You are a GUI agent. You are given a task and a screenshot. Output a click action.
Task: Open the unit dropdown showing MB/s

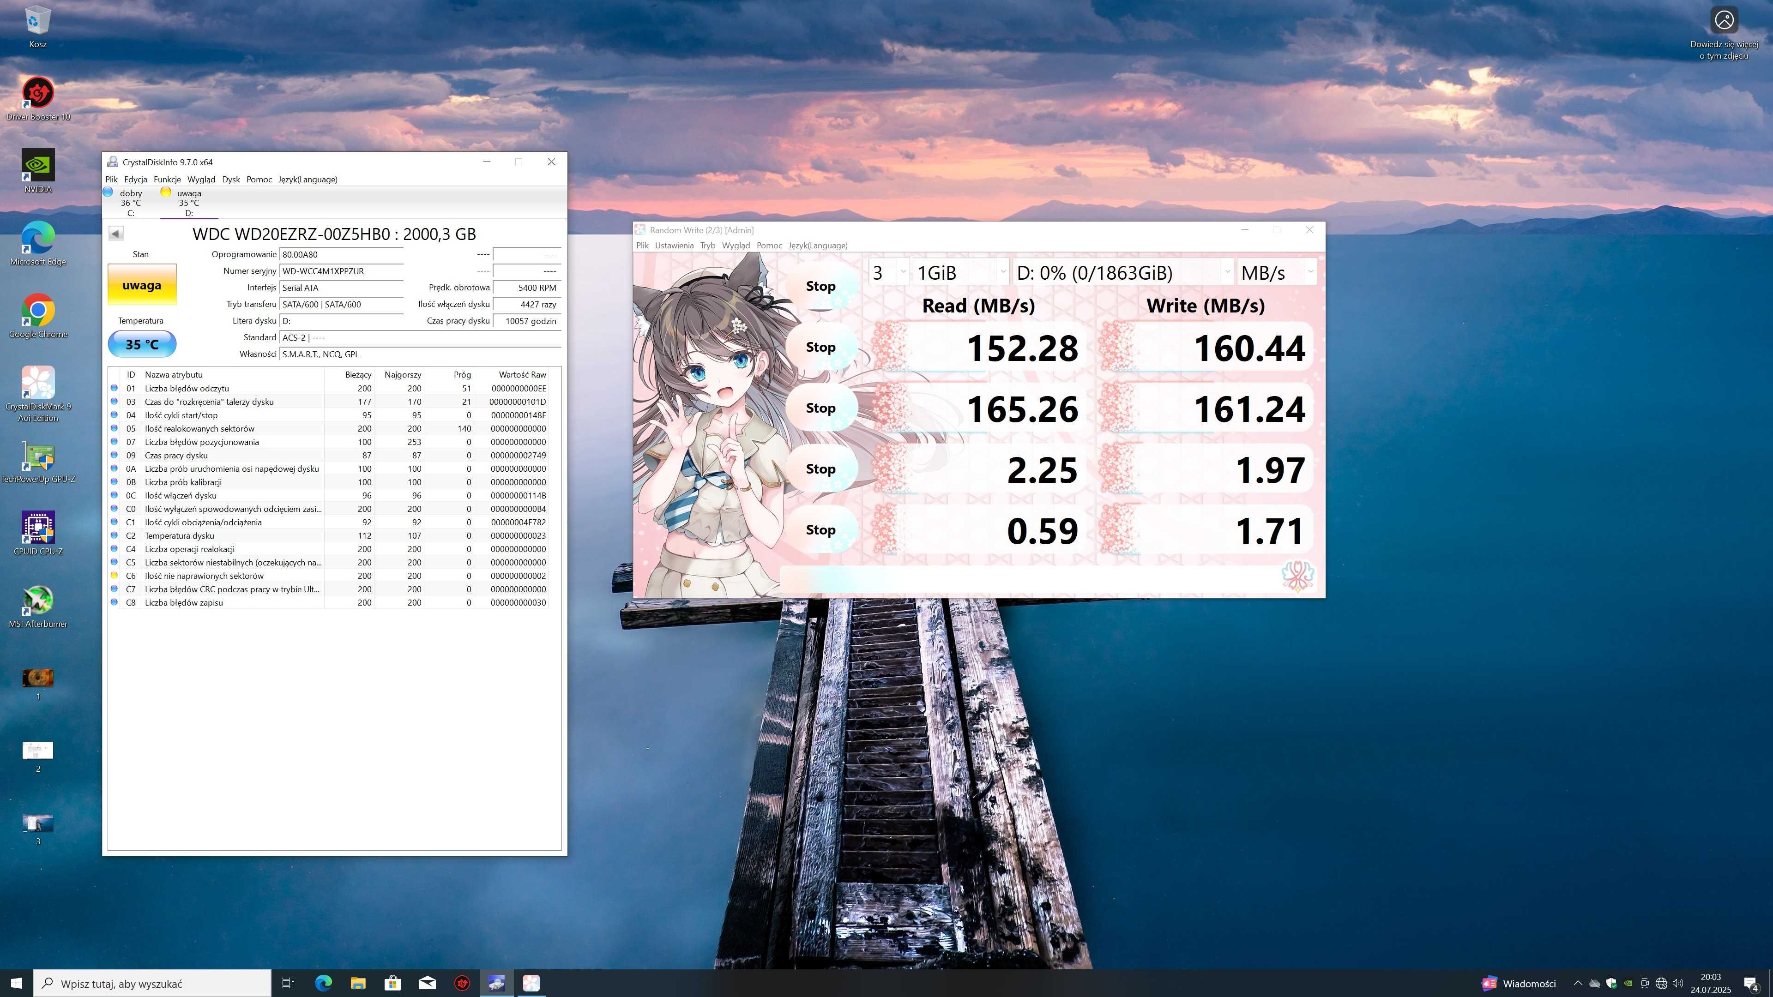pyautogui.click(x=1276, y=272)
